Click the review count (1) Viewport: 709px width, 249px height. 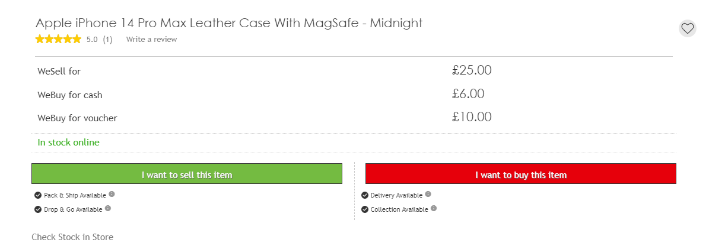point(107,39)
